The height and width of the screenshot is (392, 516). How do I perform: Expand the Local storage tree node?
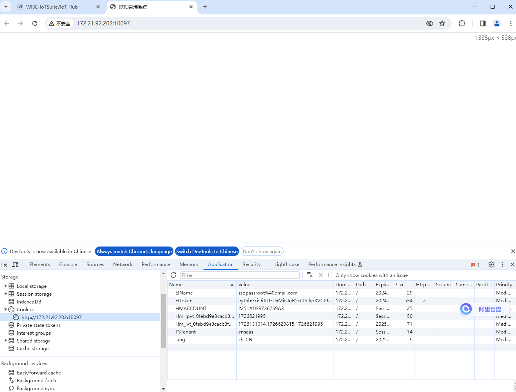click(5, 286)
